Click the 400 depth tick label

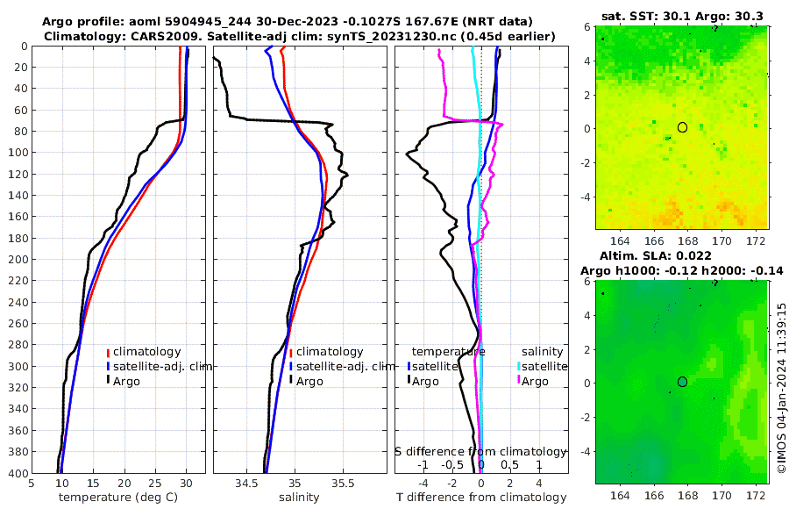[18, 473]
